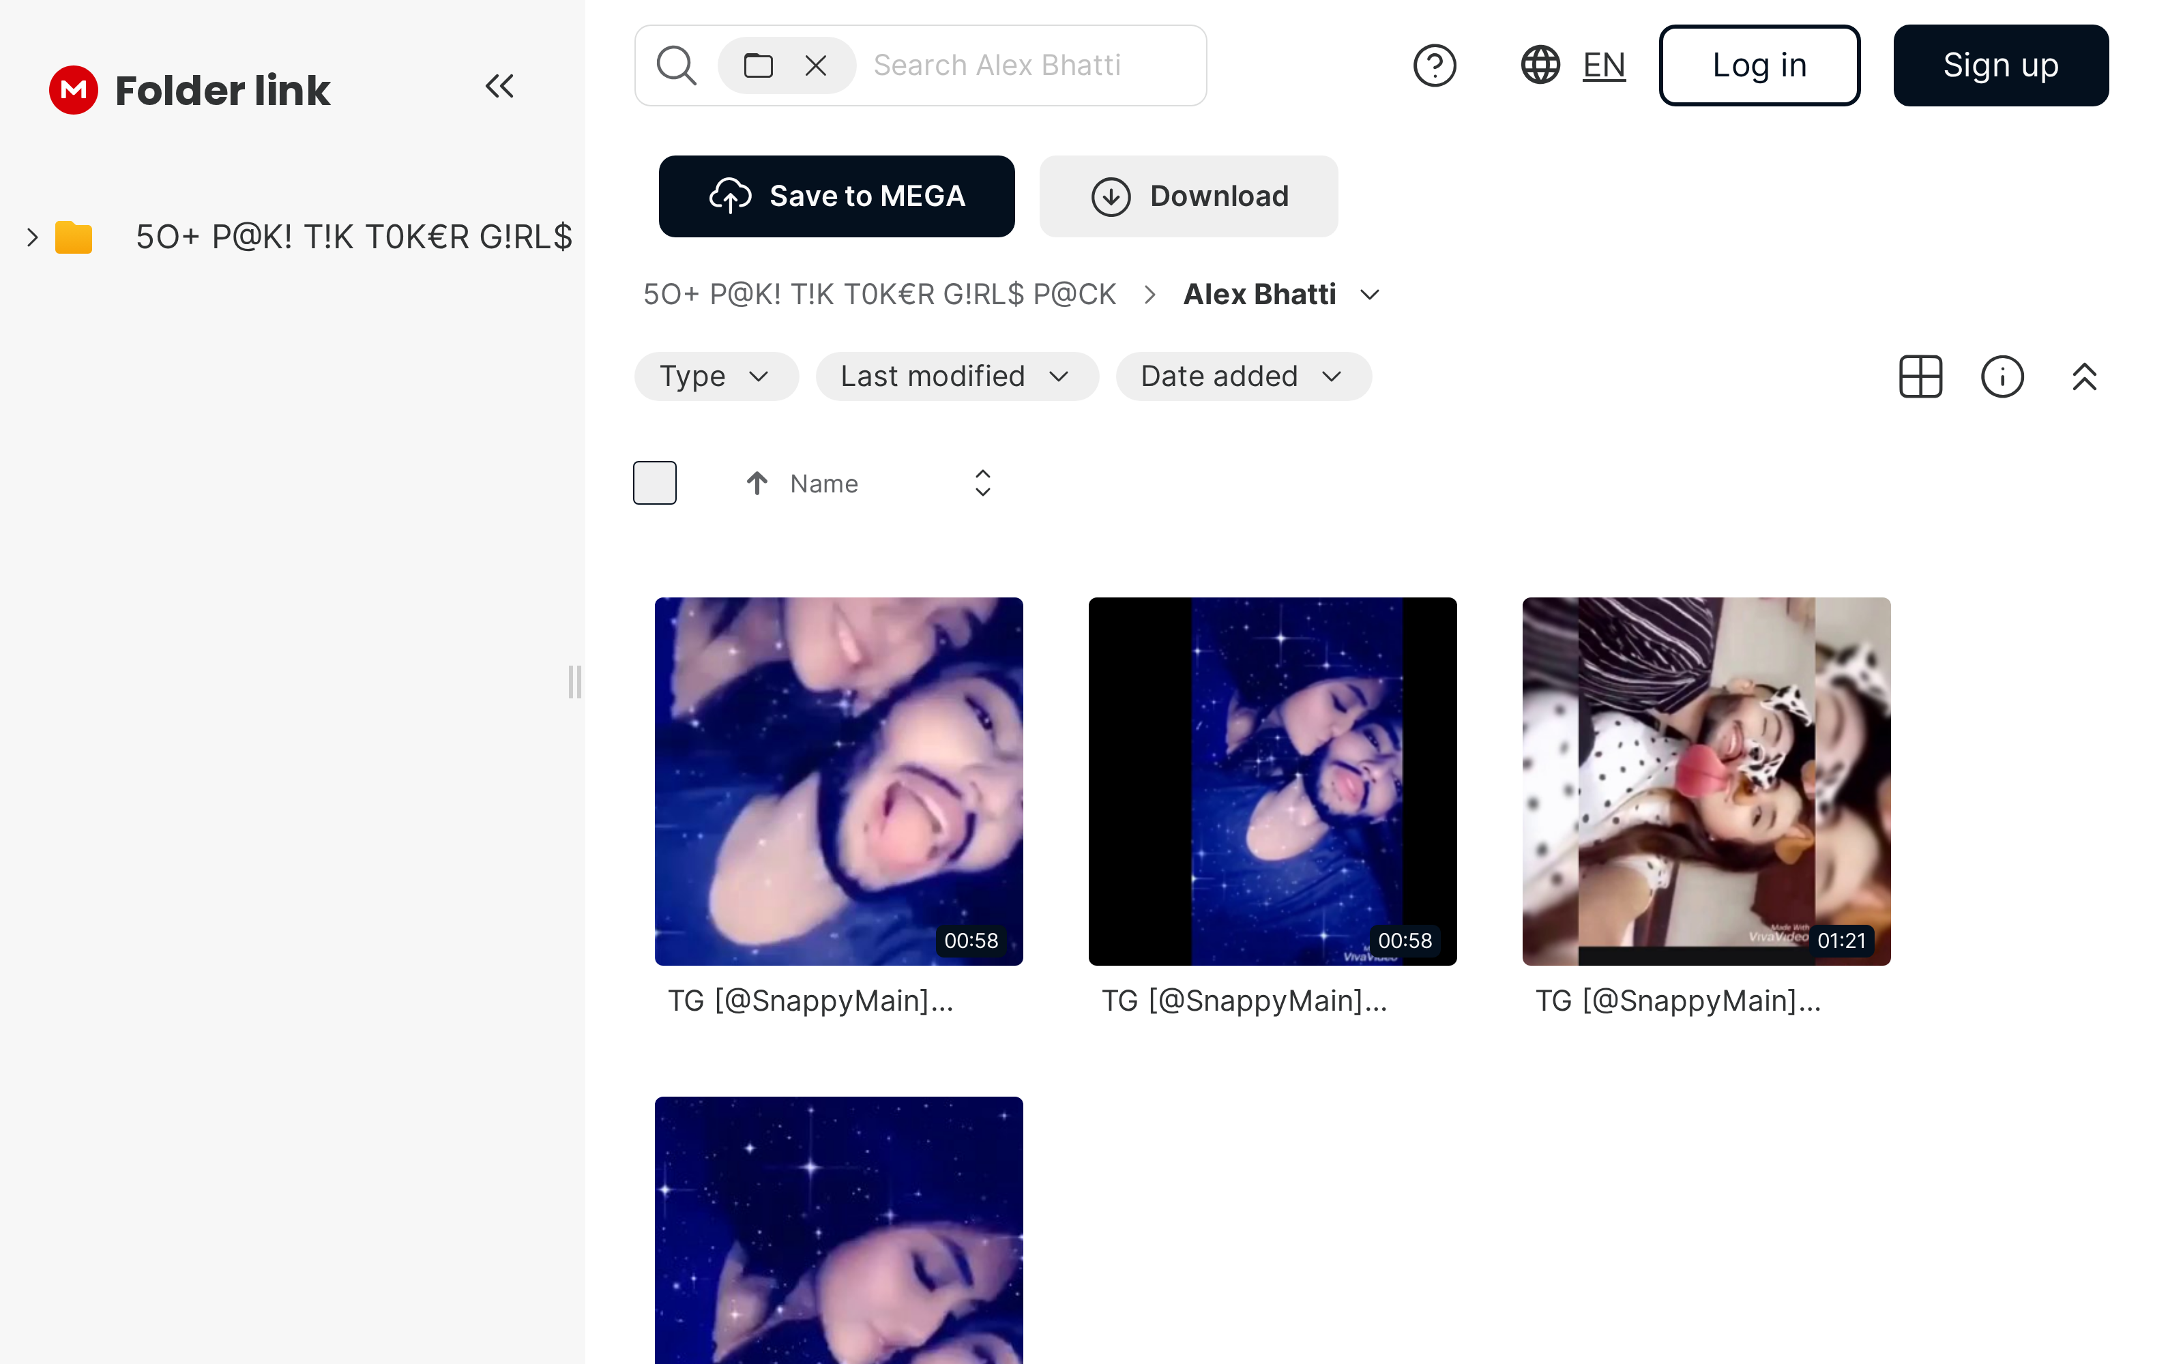Screen dimensions: 2183x1364
Task: Open the help question-mark icon
Action: (1434, 65)
